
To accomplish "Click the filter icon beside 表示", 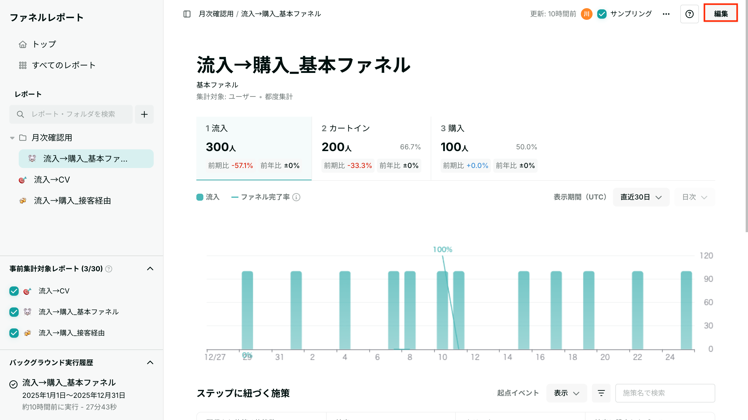I will pyautogui.click(x=601, y=393).
